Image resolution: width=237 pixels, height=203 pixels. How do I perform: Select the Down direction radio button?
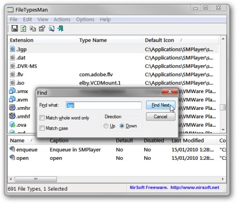pyautogui.click(x=122, y=126)
